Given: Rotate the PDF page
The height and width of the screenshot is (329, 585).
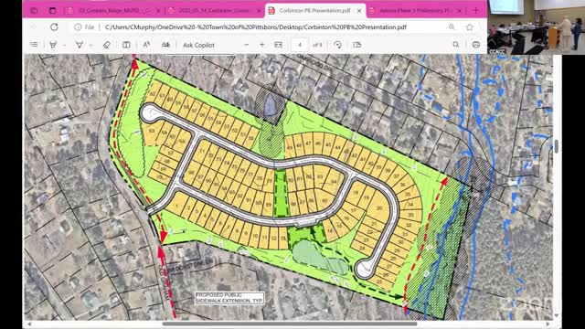Looking at the screenshot, I should coord(337,45).
